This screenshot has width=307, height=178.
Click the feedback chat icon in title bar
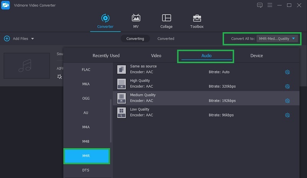click(260, 5)
